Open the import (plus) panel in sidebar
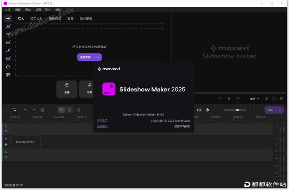This screenshot has width=289, height=190. point(8,18)
